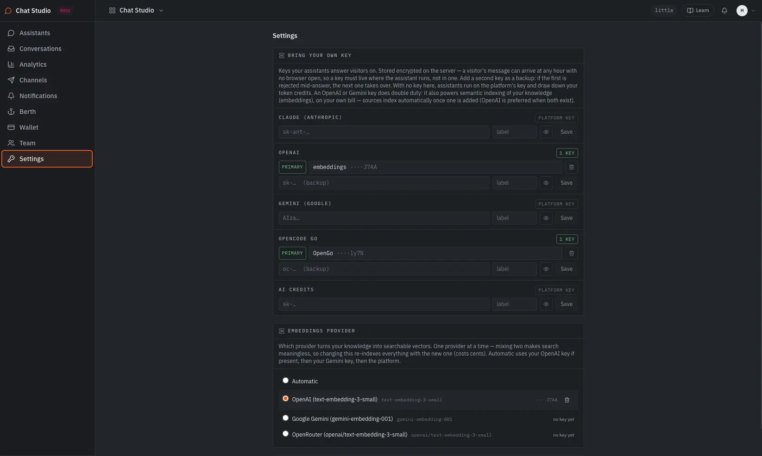Open the Analytics page
Screen dimensions: 762x456
(47, 64)
